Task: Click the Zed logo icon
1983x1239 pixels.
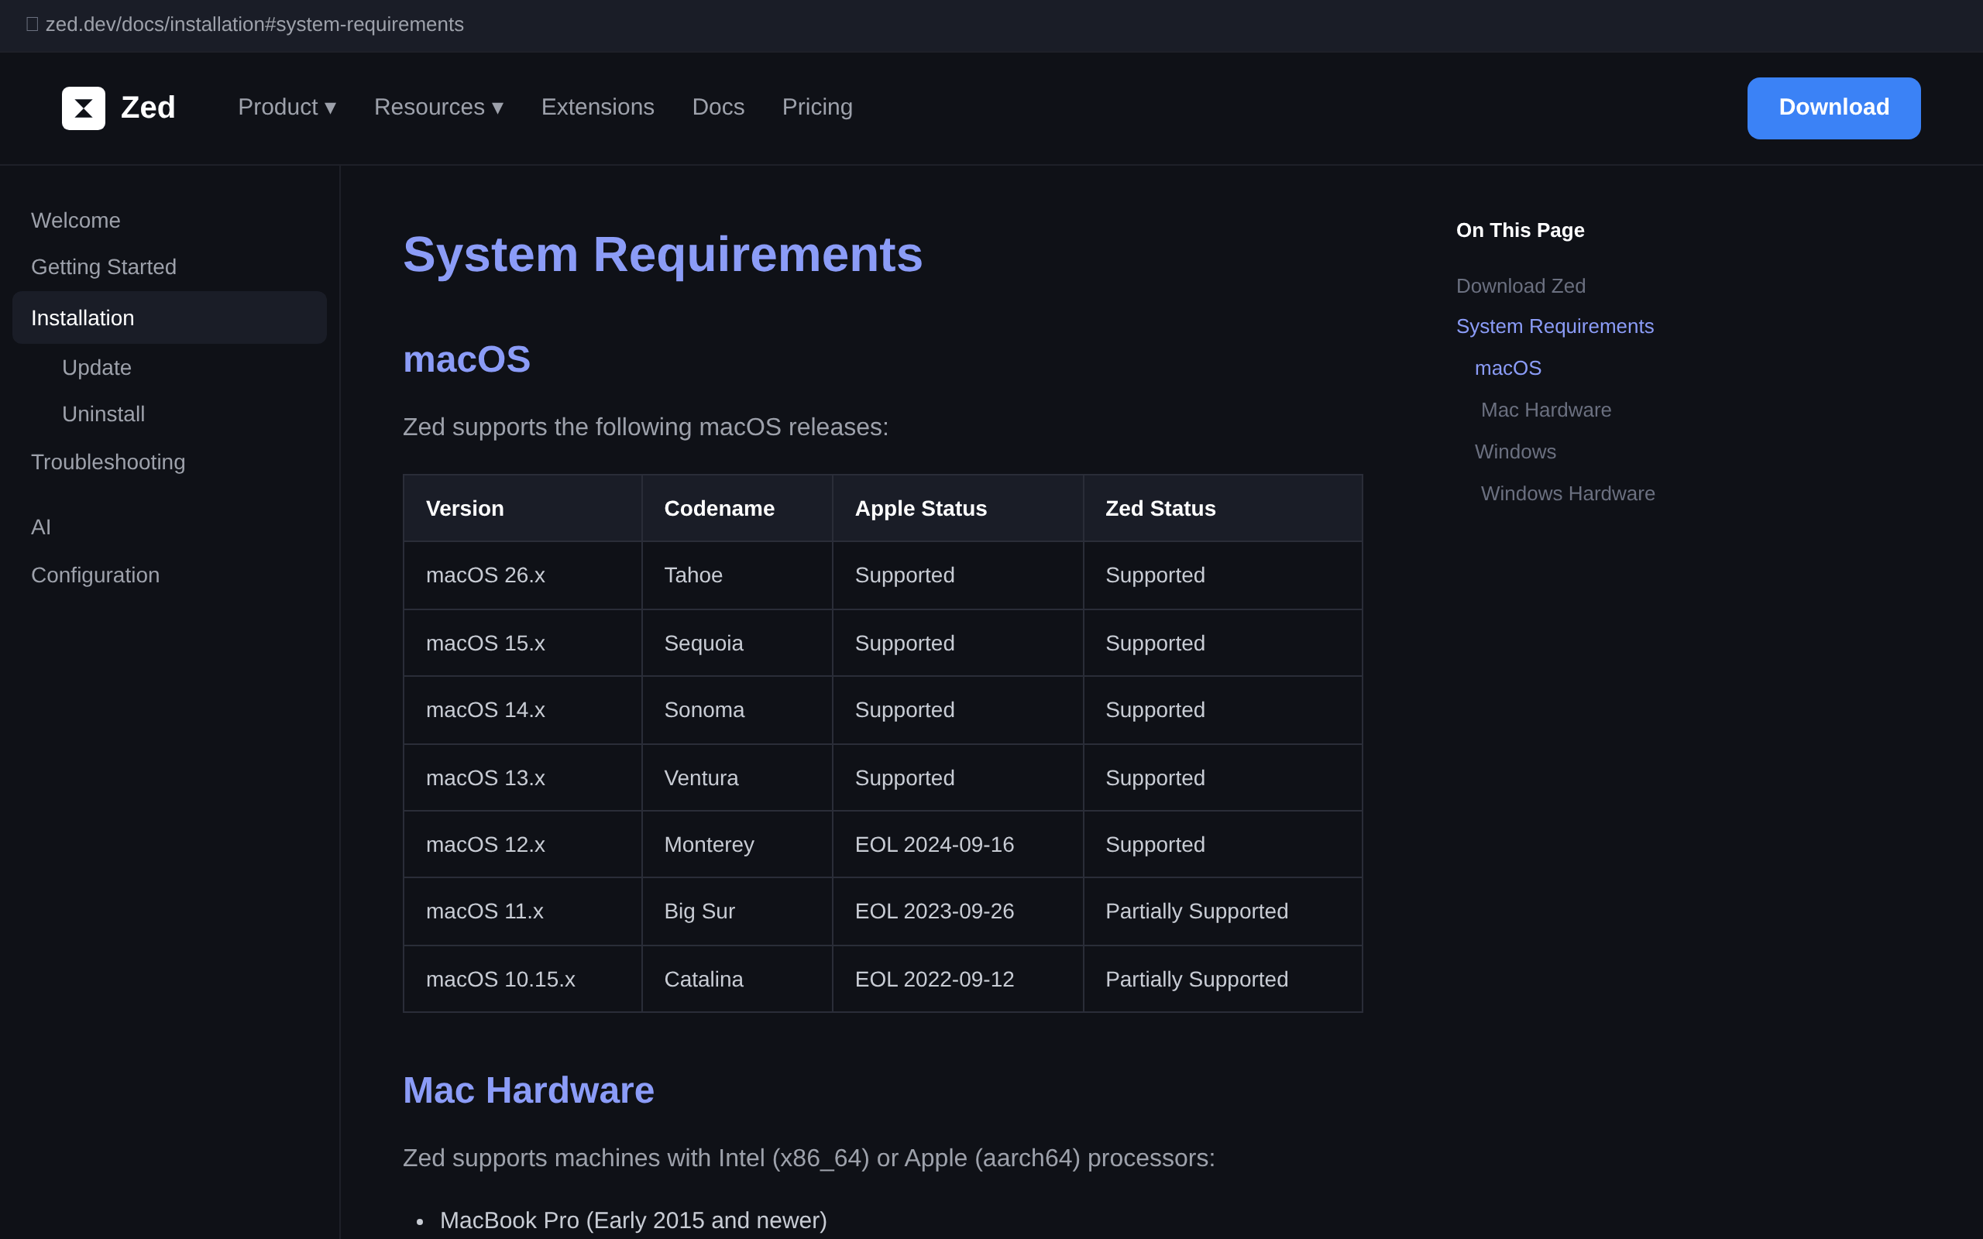Action: click(x=84, y=108)
